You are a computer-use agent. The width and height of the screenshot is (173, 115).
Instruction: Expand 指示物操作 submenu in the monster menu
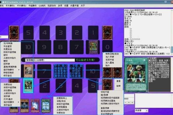(11, 70)
